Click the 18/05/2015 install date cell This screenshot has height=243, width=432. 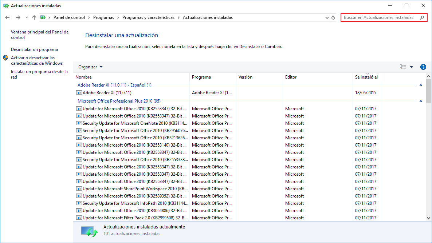tap(366, 93)
